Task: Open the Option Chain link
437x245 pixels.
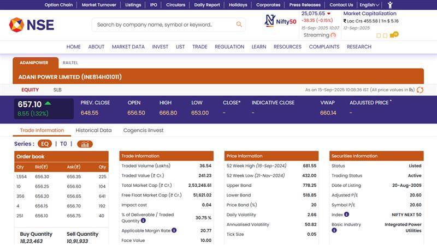Action: tap(58, 5)
